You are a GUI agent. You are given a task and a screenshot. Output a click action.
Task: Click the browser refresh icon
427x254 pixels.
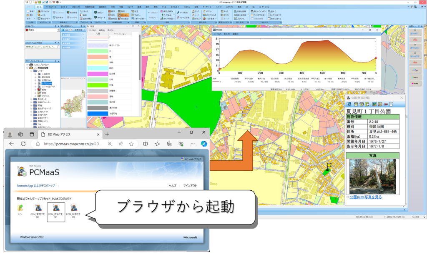click(23, 144)
